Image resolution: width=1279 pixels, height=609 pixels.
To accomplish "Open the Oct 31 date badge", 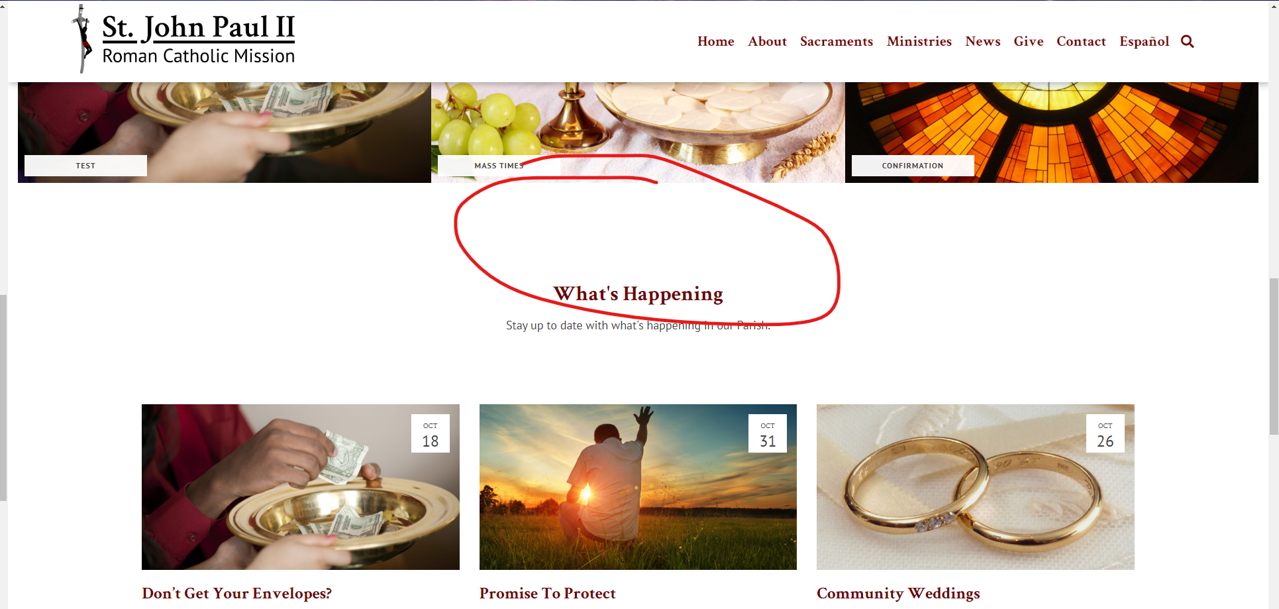I will coord(768,433).
